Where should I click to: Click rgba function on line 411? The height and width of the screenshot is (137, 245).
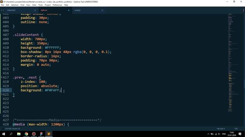77,52
